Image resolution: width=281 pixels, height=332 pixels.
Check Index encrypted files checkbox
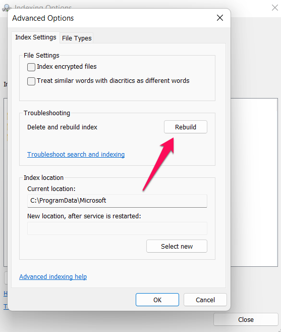coord(31,67)
